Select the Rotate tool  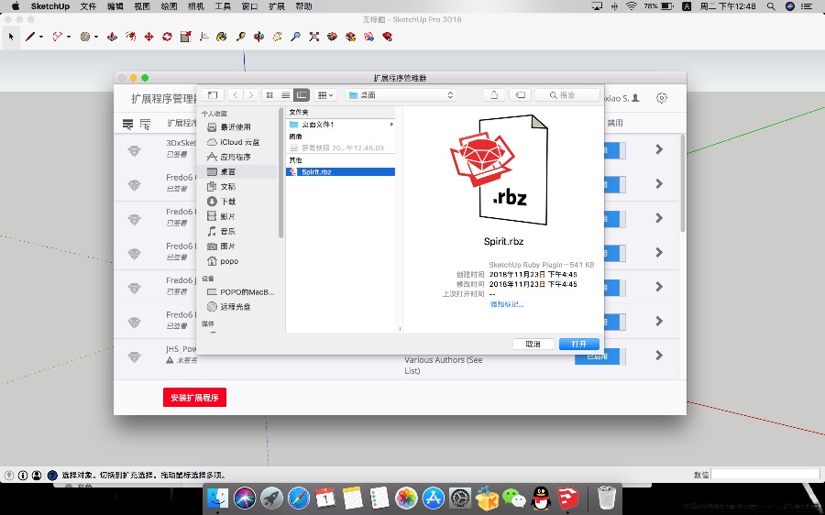[x=168, y=37]
